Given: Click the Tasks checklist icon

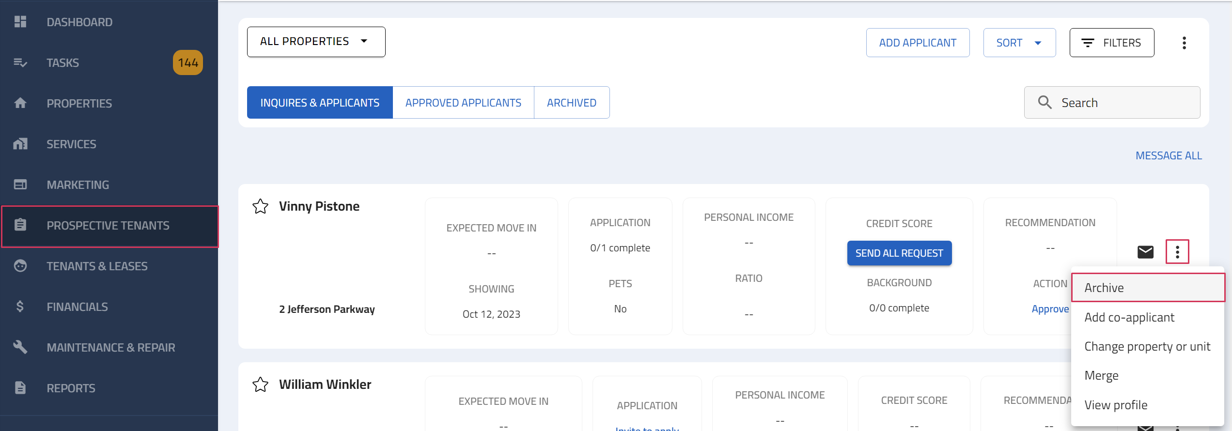Looking at the screenshot, I should pyautogui.click(x=20, y=62).
